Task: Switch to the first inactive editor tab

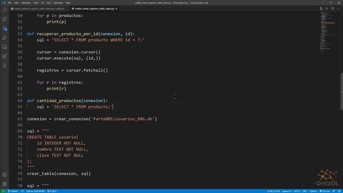Action: 39,9
